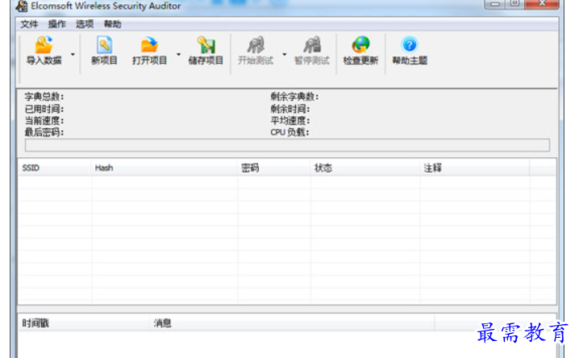The image size is (575, 358).
Task: Click the 已用时间 label
Action: 44,109
